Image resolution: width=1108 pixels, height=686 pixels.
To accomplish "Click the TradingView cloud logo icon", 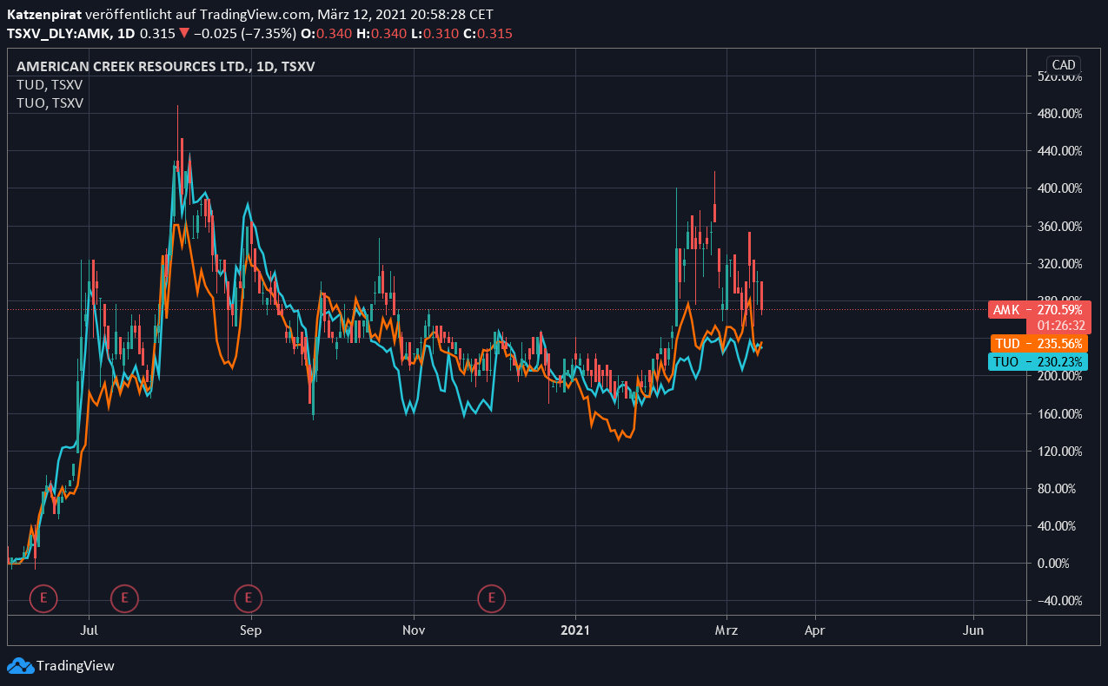I will [x=20, y=666].
